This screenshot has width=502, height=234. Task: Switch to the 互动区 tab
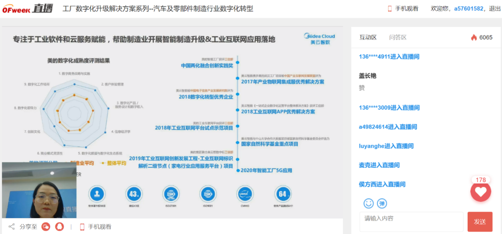point(368,38)
